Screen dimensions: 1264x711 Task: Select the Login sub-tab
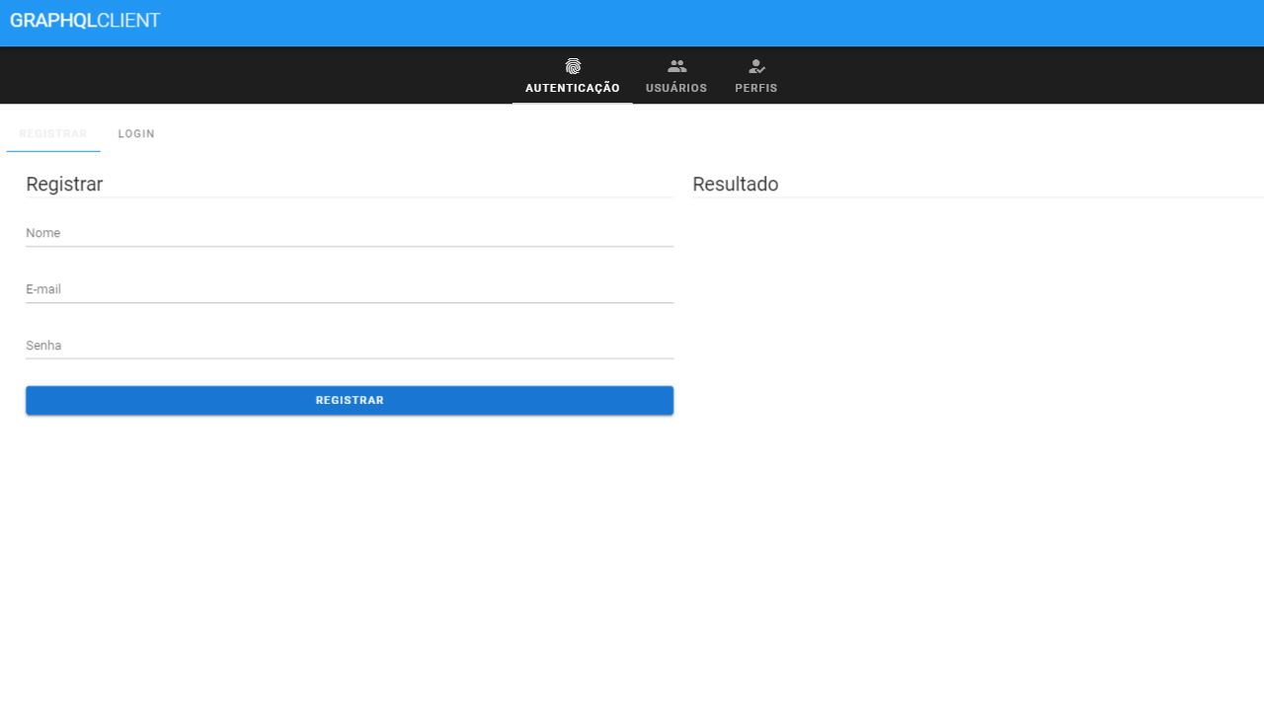pyautogui.click(x=136, y=133)
